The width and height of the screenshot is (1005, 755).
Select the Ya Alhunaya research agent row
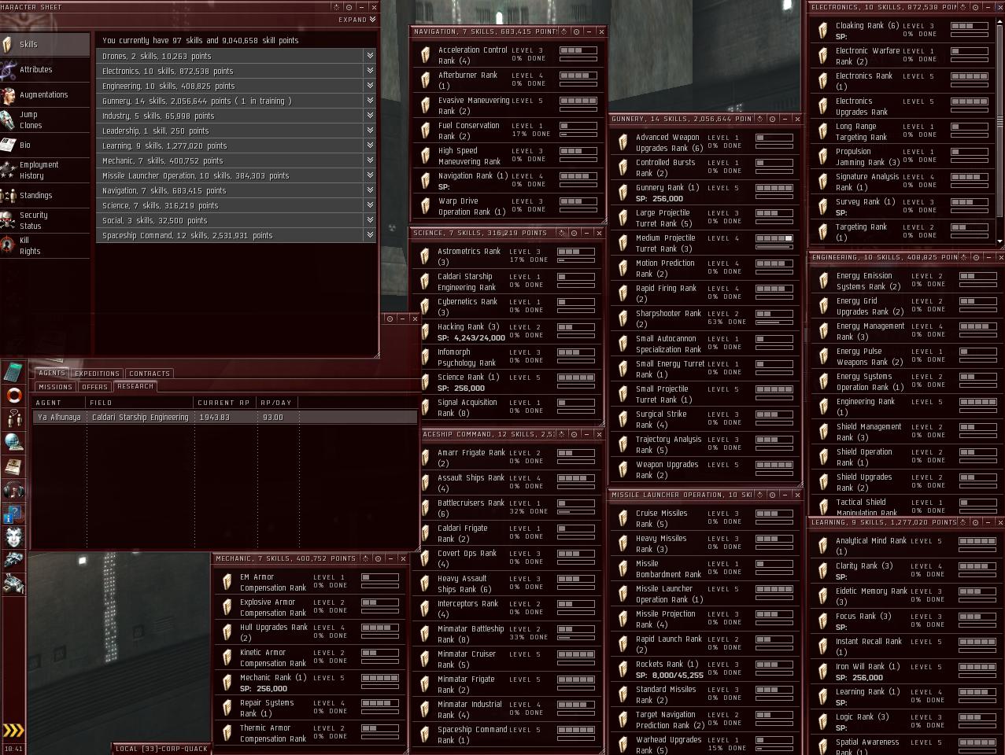[x=225, y=418]
